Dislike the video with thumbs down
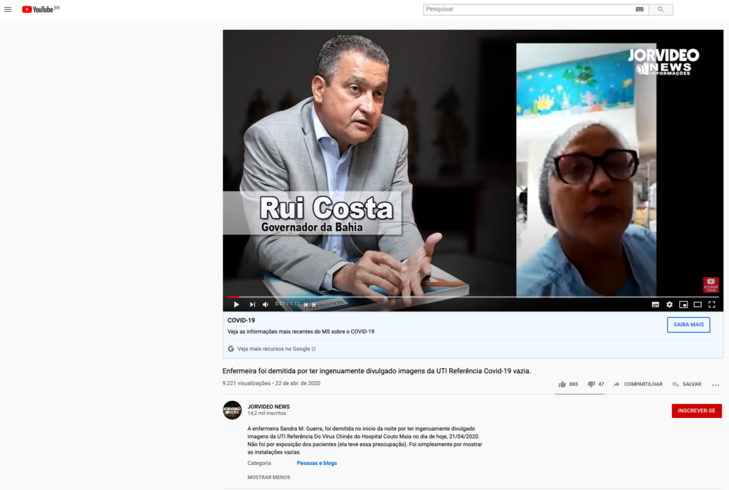Image resolution: width=729 pixels, height=490 pixels. (x=591, y=384)
